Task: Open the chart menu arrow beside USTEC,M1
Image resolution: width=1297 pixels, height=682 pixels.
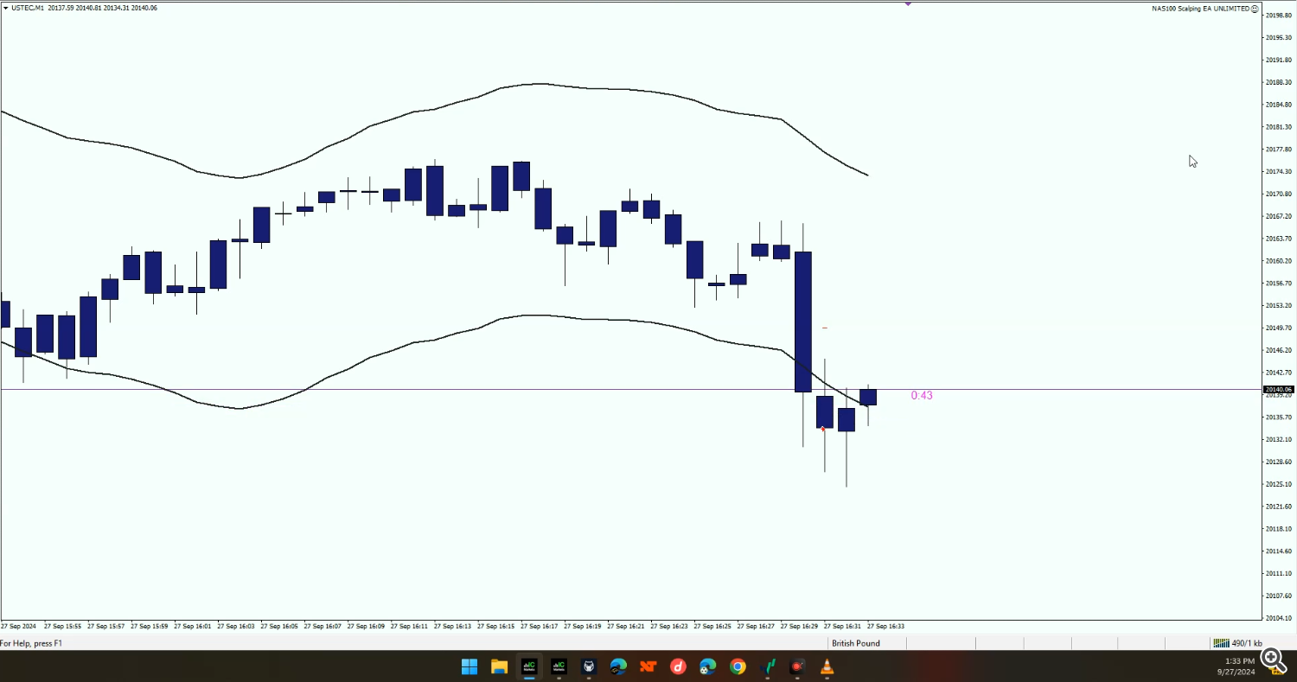Action: (x=6, y=8)
